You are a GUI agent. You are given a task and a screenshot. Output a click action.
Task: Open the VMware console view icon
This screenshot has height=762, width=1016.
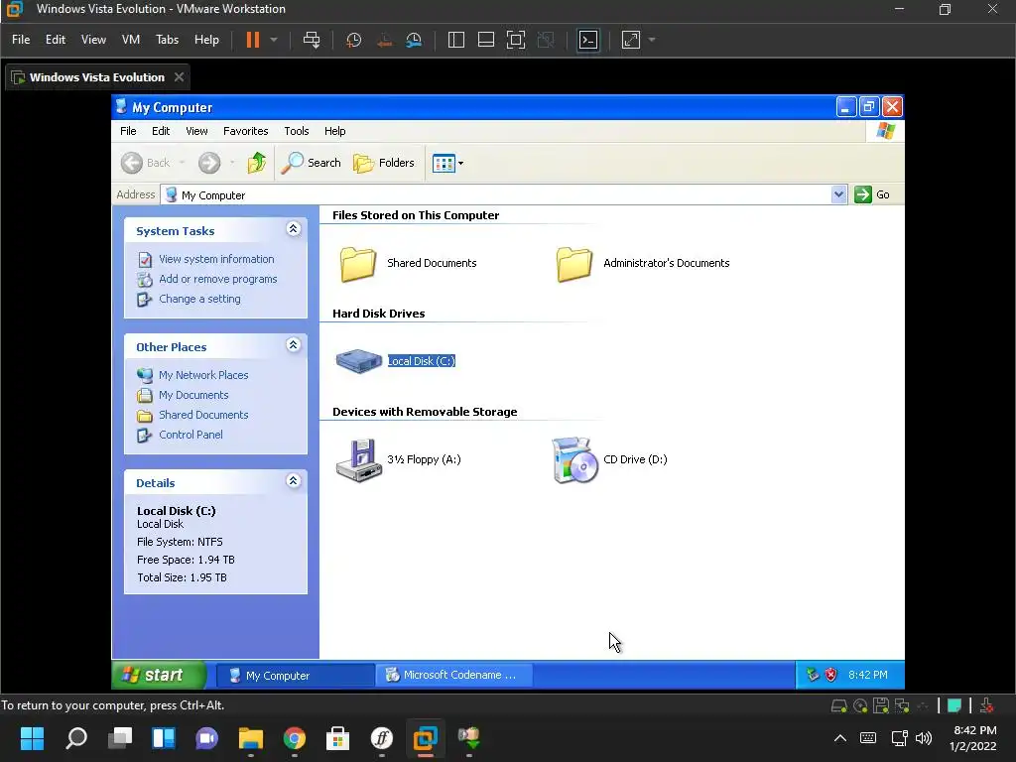(x=588, y=40)
